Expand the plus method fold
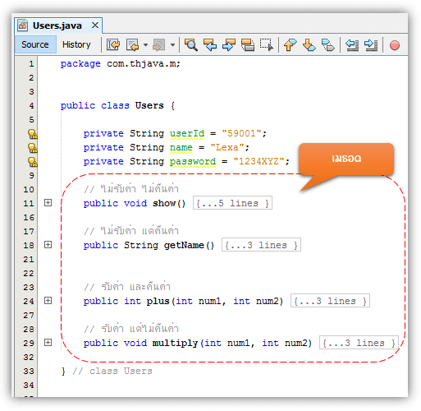This screenshot has height=411, width=421. [x=48, y=301]
